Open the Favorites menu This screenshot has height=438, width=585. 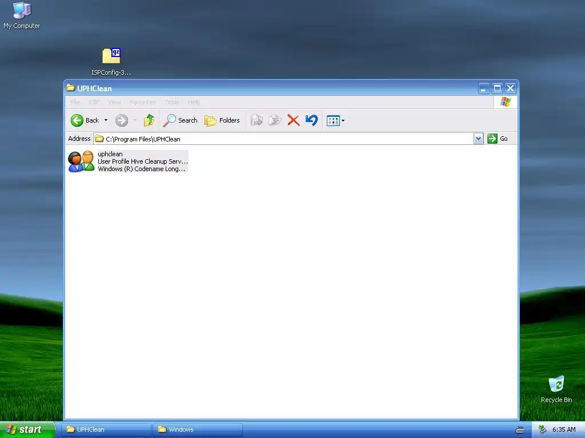point(142,102)
